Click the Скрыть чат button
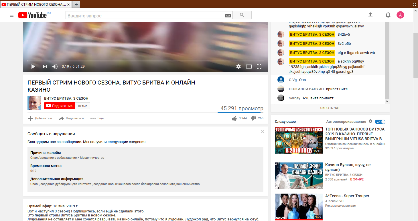The image size is (418, 221). pos(330,108)
